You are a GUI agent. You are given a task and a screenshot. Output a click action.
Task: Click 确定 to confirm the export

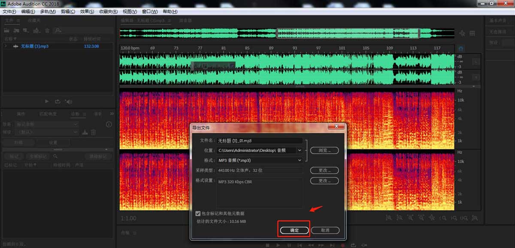294,230
